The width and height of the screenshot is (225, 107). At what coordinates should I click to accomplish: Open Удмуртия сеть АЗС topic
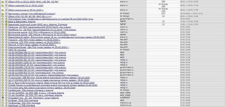pos(42,88)
